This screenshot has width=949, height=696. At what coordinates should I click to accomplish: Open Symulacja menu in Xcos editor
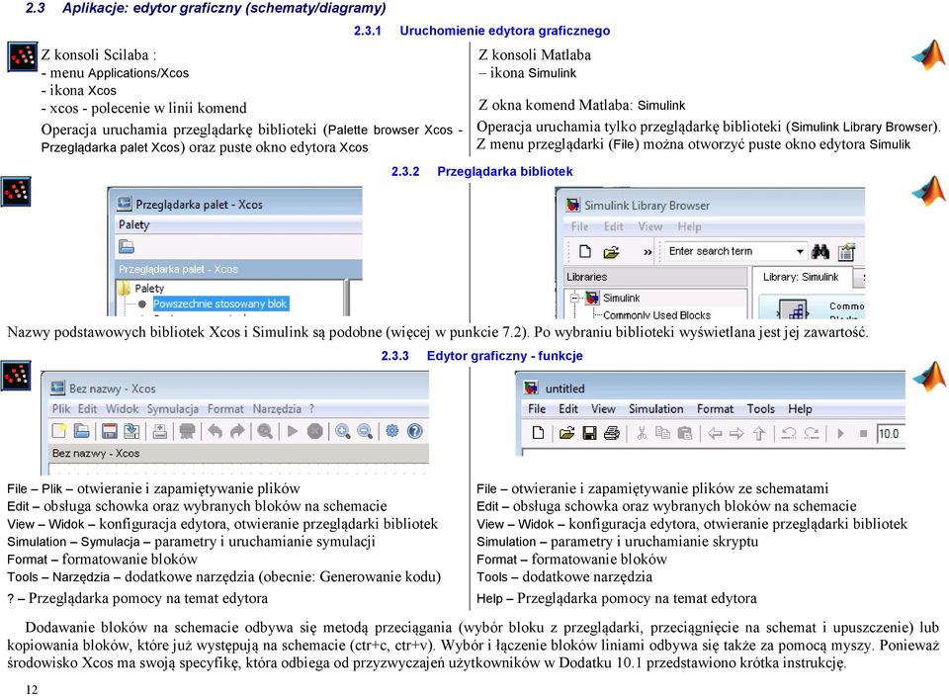(x=172, y=408)
